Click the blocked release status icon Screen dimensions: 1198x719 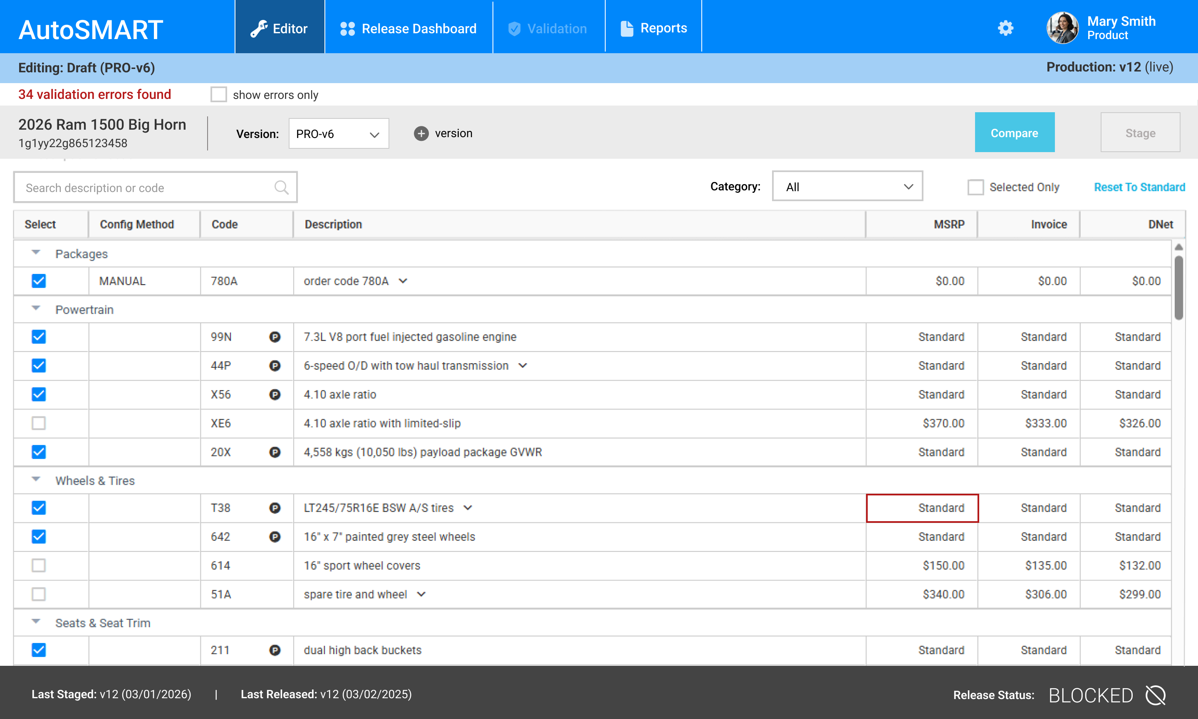click(x=1155, y=695)
